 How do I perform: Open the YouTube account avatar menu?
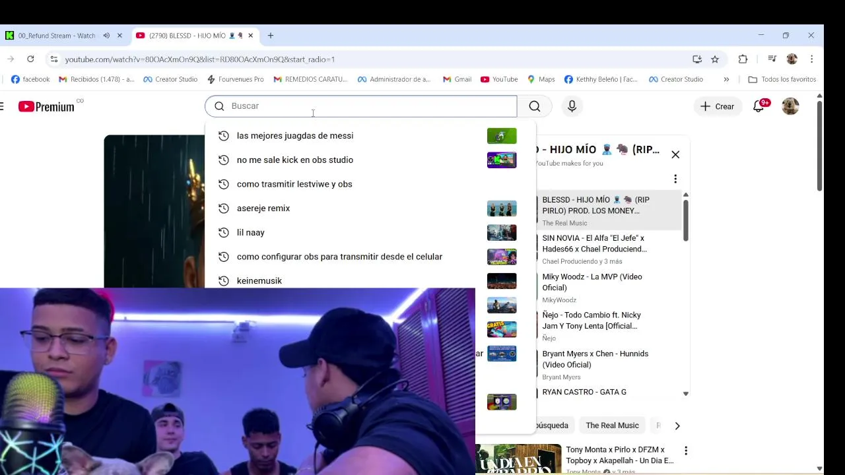[x=790, y=106]
